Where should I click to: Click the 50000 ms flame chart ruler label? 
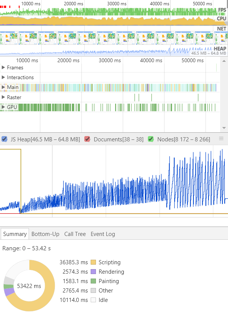coord(192,60)
